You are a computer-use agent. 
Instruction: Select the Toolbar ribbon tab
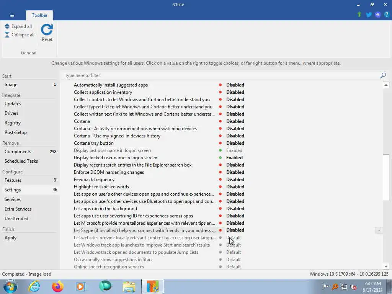click(39, 15)
